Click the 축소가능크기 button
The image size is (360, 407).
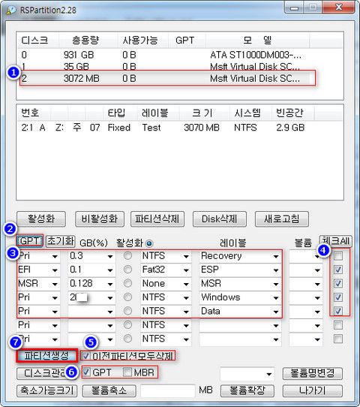[x=47, y=390]
